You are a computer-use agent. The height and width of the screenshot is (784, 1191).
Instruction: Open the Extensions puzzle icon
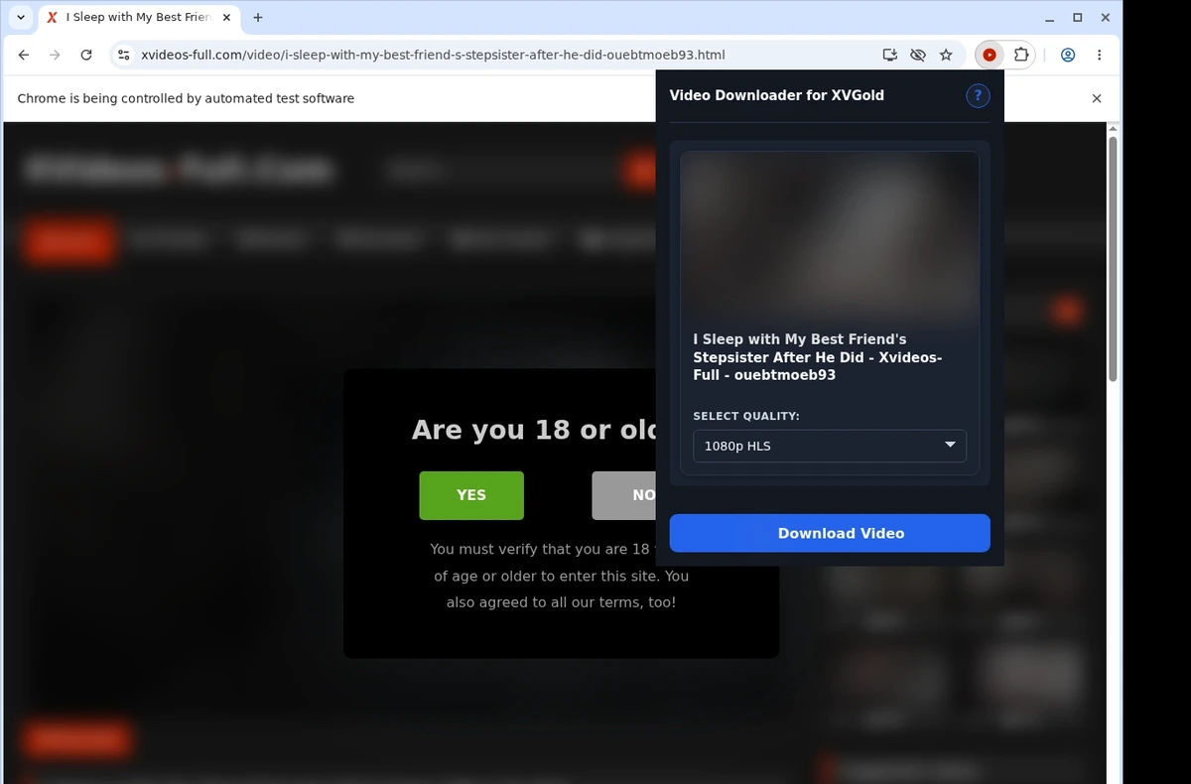pos(1021,56)
